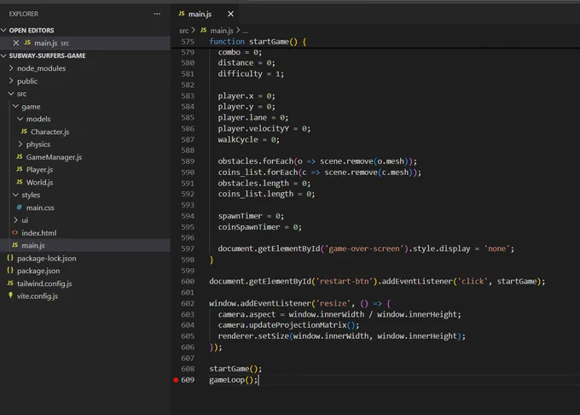Screen dimensions: 580x415
Task: Click the JS icon beside Player.js
Action: coord(20,169)
